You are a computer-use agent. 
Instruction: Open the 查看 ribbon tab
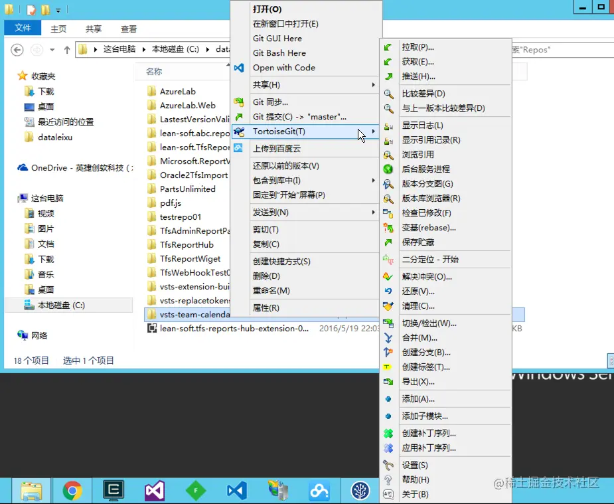pos(128,29)
